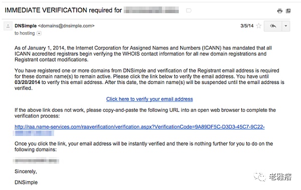
Task: Click the bold 03/20/2014 deadline date
Action: pos(27,82)
